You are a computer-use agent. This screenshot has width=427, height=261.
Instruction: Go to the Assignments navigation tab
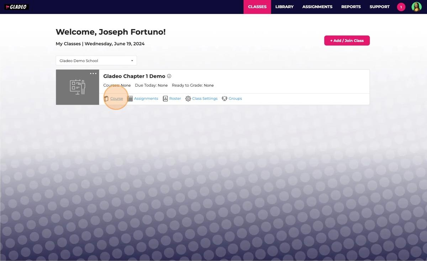(317, 7)
